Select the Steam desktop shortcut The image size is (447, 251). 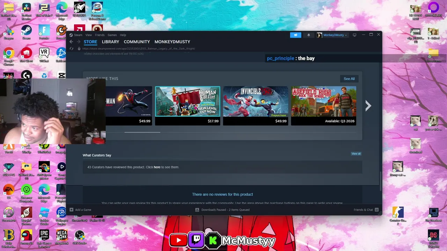[x=26, y=31]
